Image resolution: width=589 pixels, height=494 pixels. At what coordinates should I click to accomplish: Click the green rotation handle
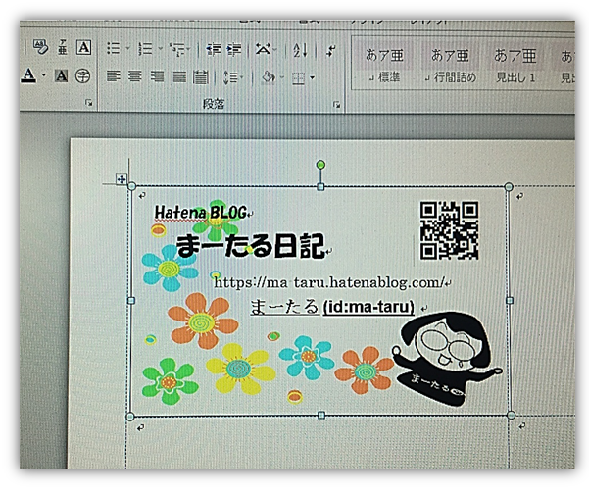pos(320,165)
